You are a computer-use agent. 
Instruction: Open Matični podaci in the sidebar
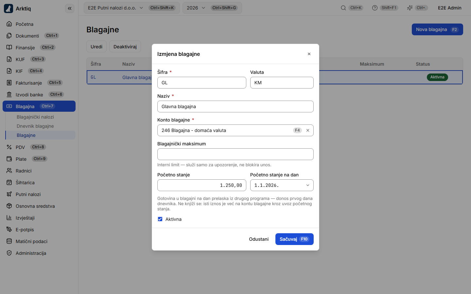(x=39, y=241)
